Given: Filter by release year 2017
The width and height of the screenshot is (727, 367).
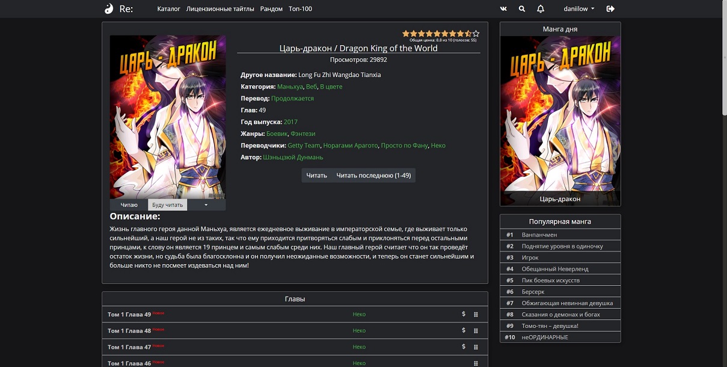Looking at the screenshot, I should click(290, 122).
